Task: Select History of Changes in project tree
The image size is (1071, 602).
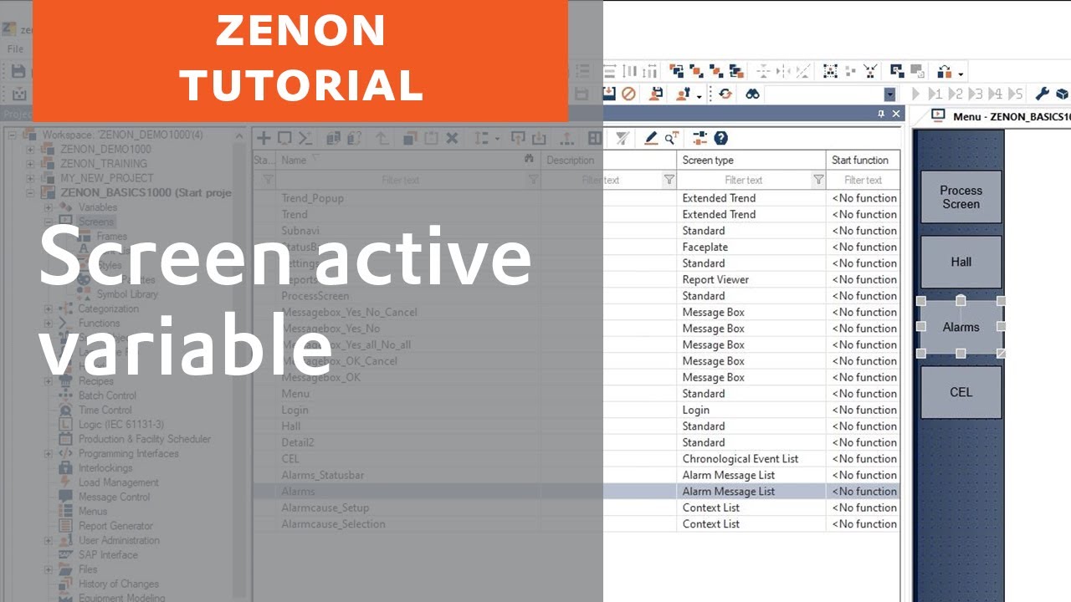Action: [119, 584]
